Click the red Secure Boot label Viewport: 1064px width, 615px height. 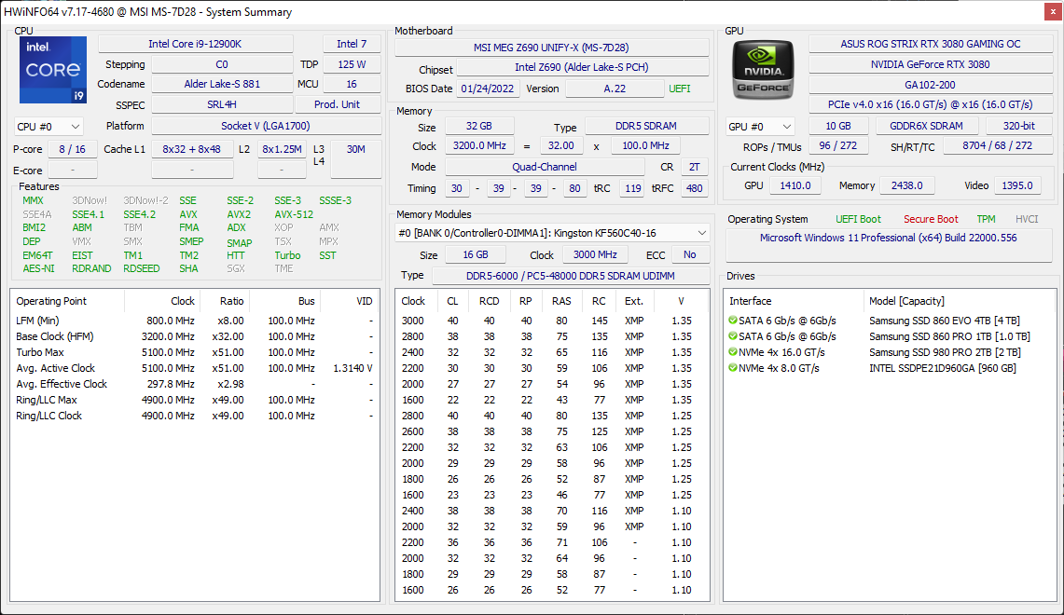[931, 219]
